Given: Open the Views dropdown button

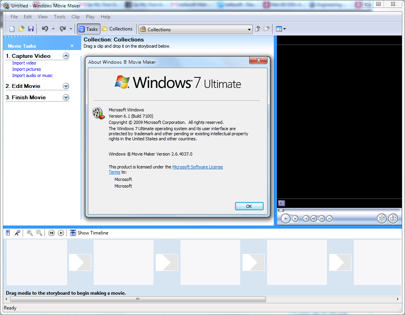Looking at the screenshot, I should [x=281, y=29].
